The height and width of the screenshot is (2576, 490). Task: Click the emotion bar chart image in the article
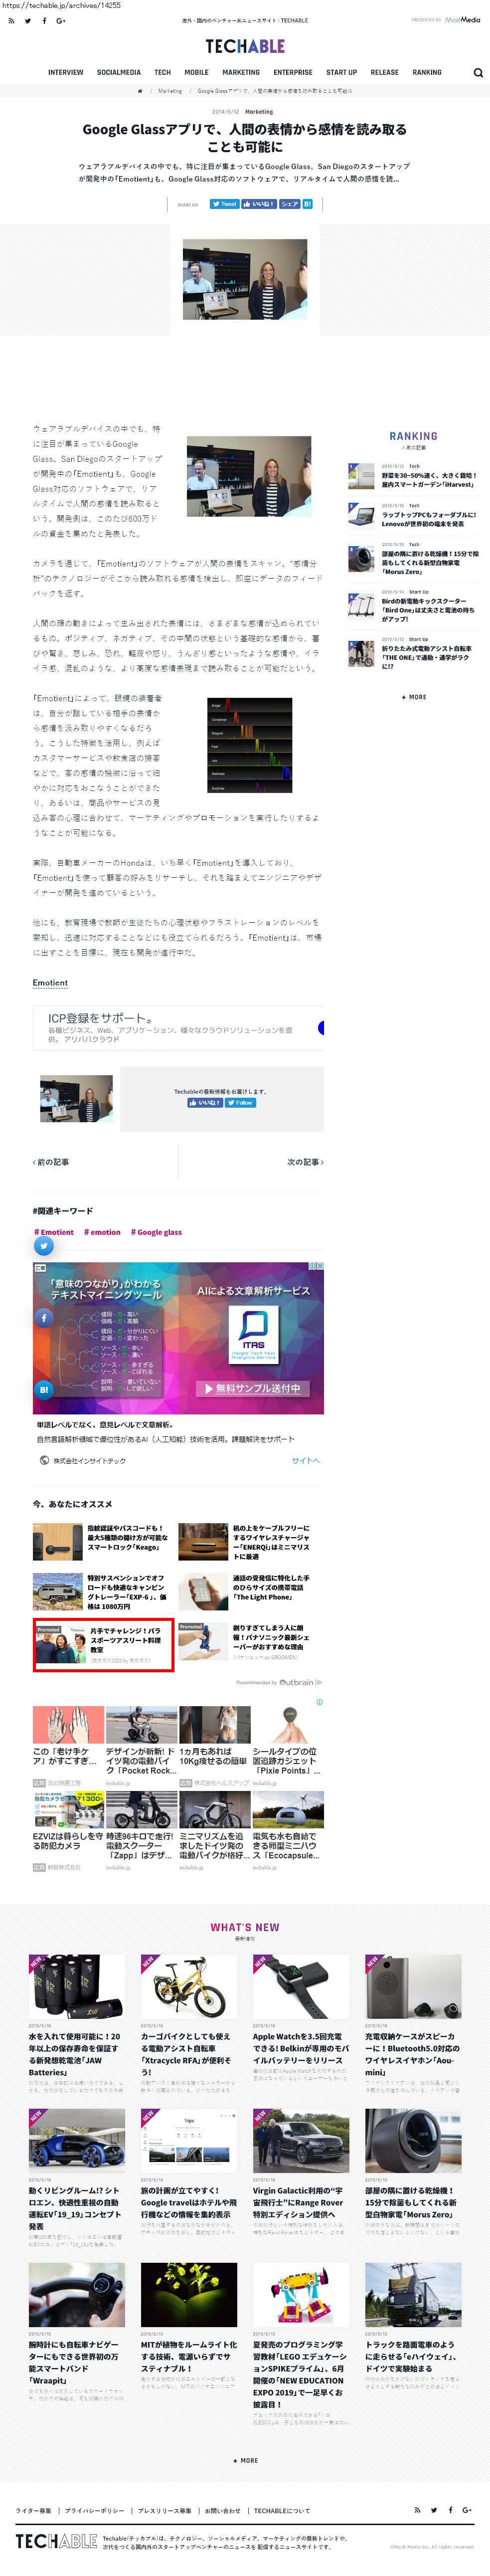coord(250,745)
